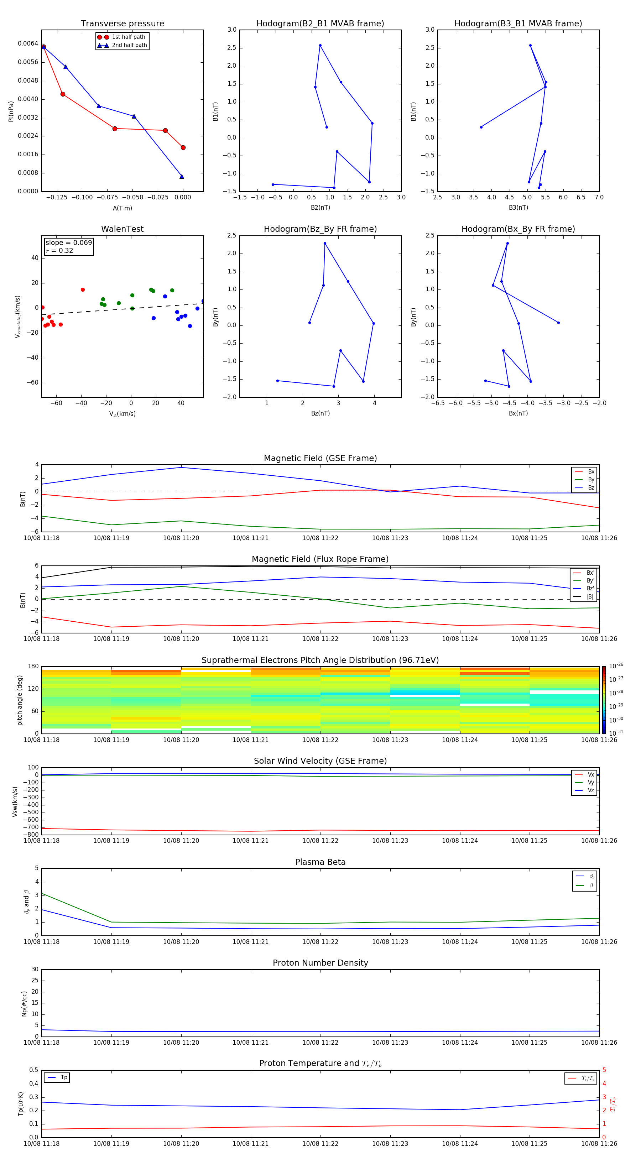Click the "V_remaining(km/s)" y-axis label
Image resolution: width=641 pixels, height=1175 pixels.
coord(18,317)
